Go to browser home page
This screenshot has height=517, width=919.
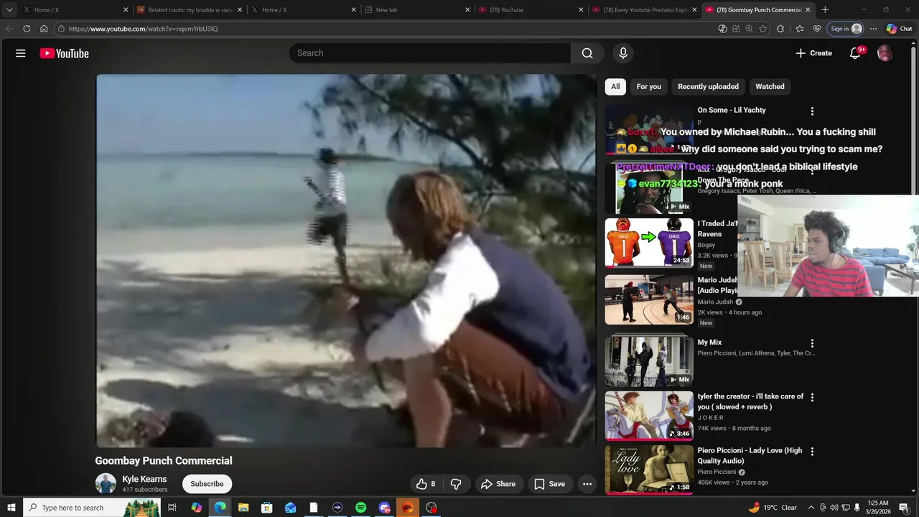click(44, 29)
